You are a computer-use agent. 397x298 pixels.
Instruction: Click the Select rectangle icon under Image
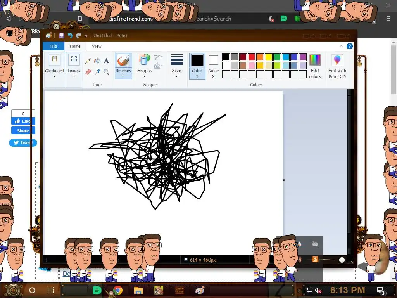click(x=74, y=59)
